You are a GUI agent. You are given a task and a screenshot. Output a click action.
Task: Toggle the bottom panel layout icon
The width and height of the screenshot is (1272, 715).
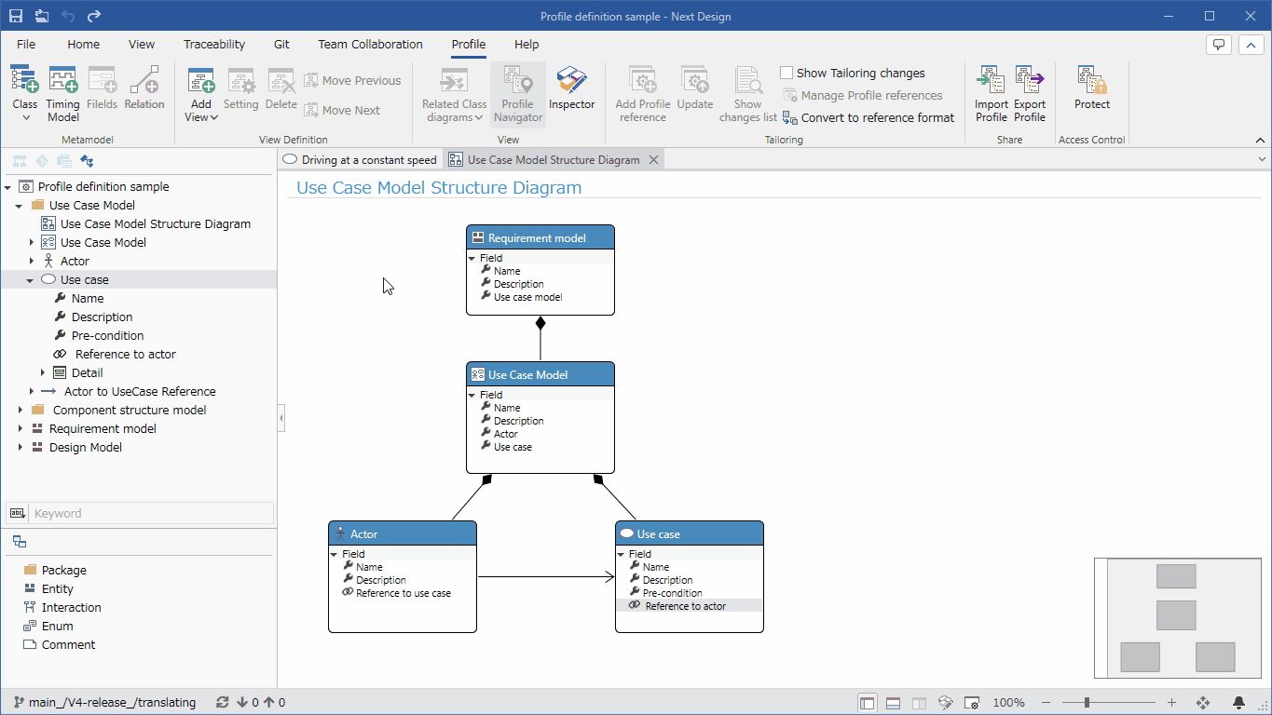pyautogui.click(x=893, y=703)
